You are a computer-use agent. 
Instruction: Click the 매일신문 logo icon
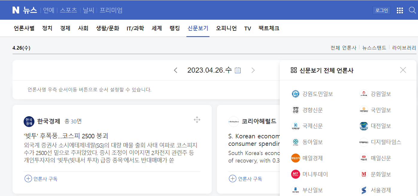point(364,158)
